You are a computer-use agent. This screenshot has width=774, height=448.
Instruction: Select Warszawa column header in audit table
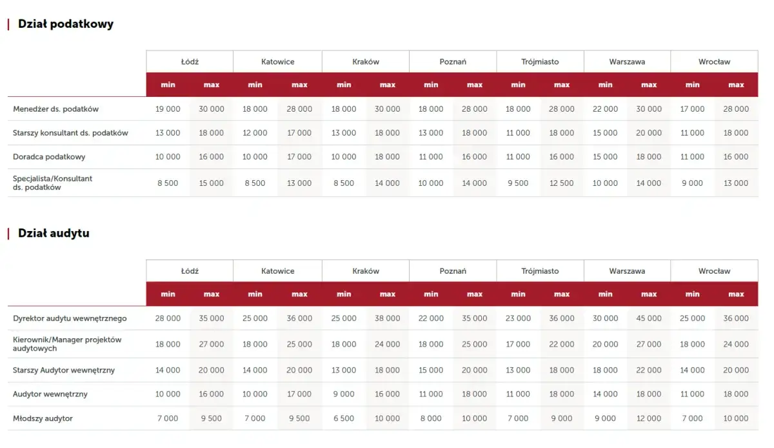point(627,271)
